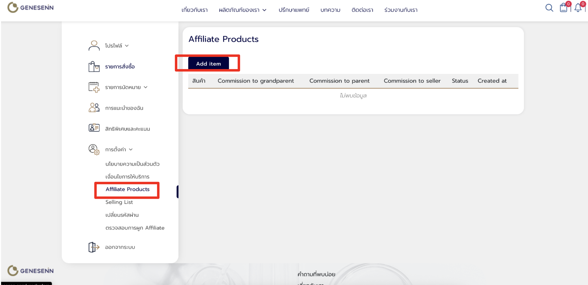
Task: Click the GENESENN logo in header
Action: (x=31, y=7)
